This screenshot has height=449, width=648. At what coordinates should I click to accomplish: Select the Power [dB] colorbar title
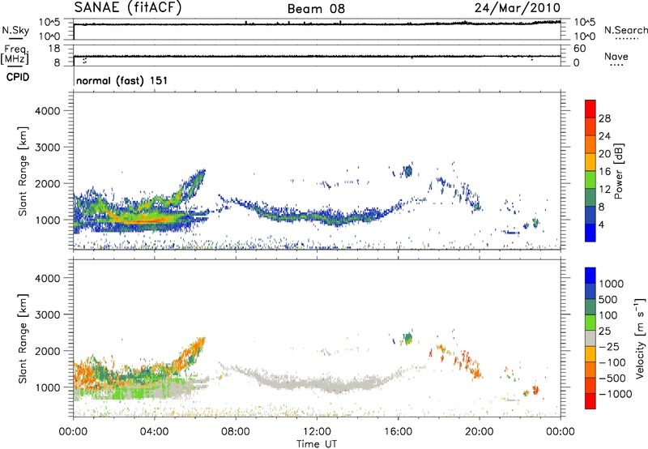618,171
